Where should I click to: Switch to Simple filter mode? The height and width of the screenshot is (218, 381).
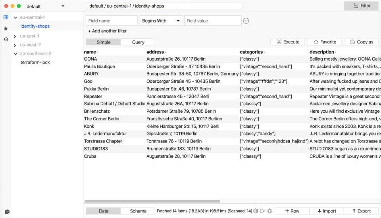point(104,42)
